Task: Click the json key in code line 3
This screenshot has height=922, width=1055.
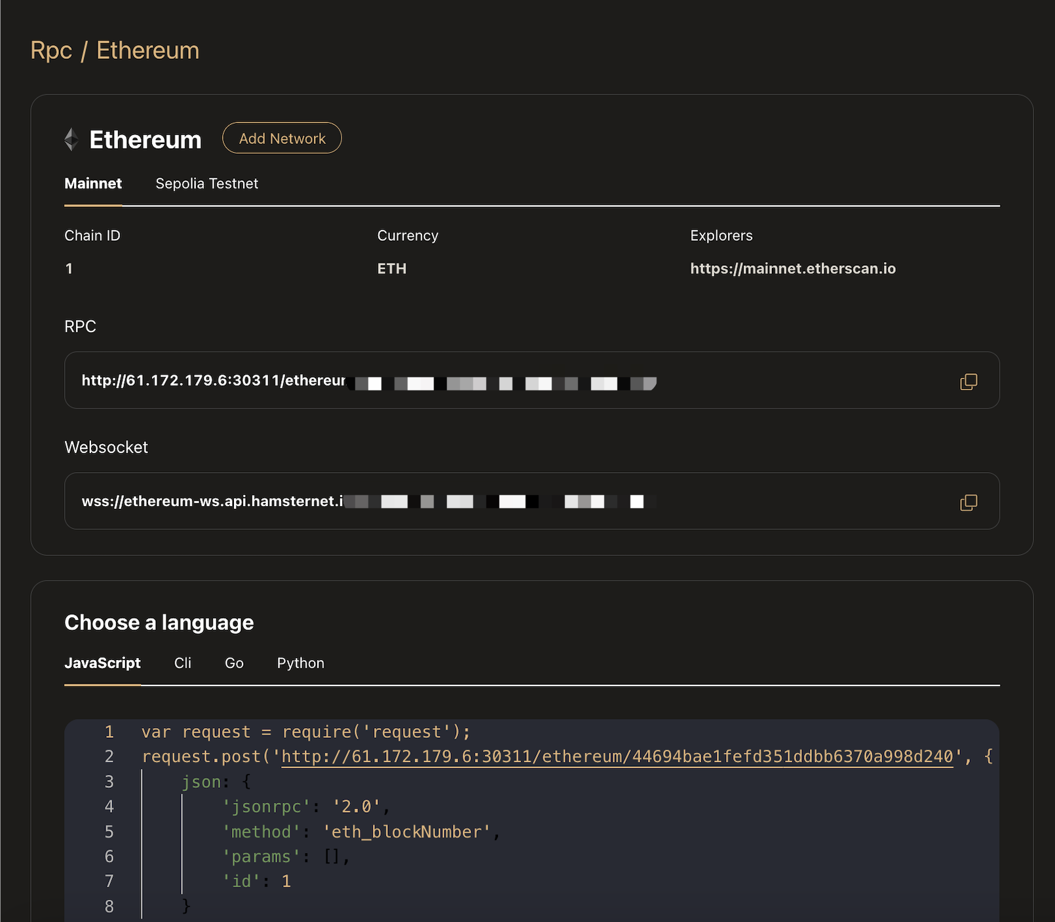Action: coord(201,782)
